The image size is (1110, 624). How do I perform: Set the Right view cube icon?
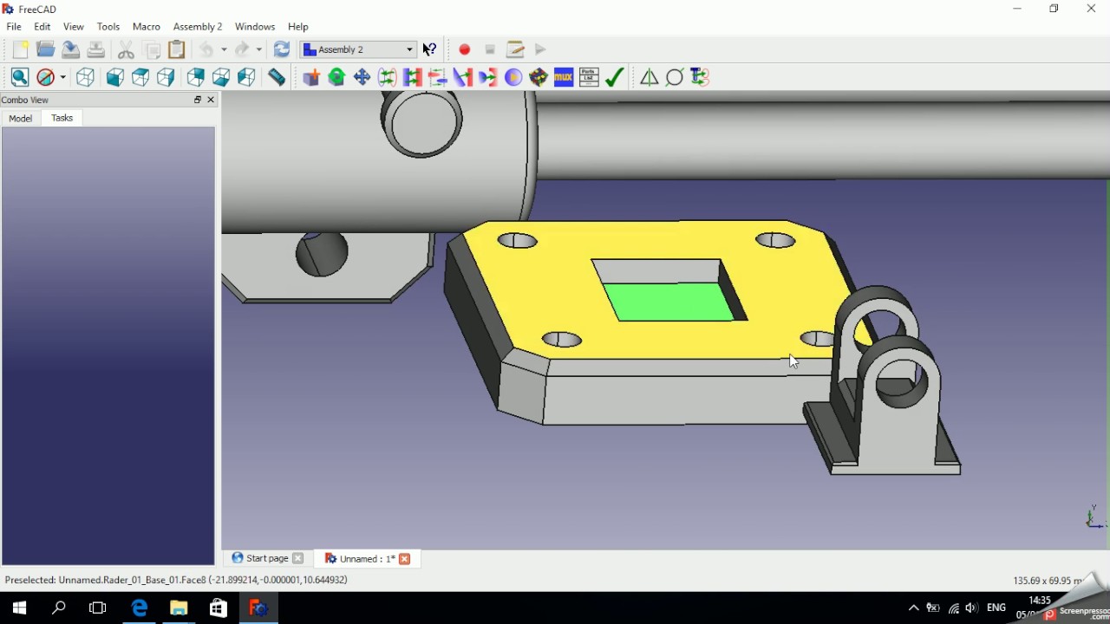pyautogui.click(x=166, y=77)
